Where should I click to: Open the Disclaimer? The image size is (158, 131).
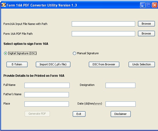point(121,114)
